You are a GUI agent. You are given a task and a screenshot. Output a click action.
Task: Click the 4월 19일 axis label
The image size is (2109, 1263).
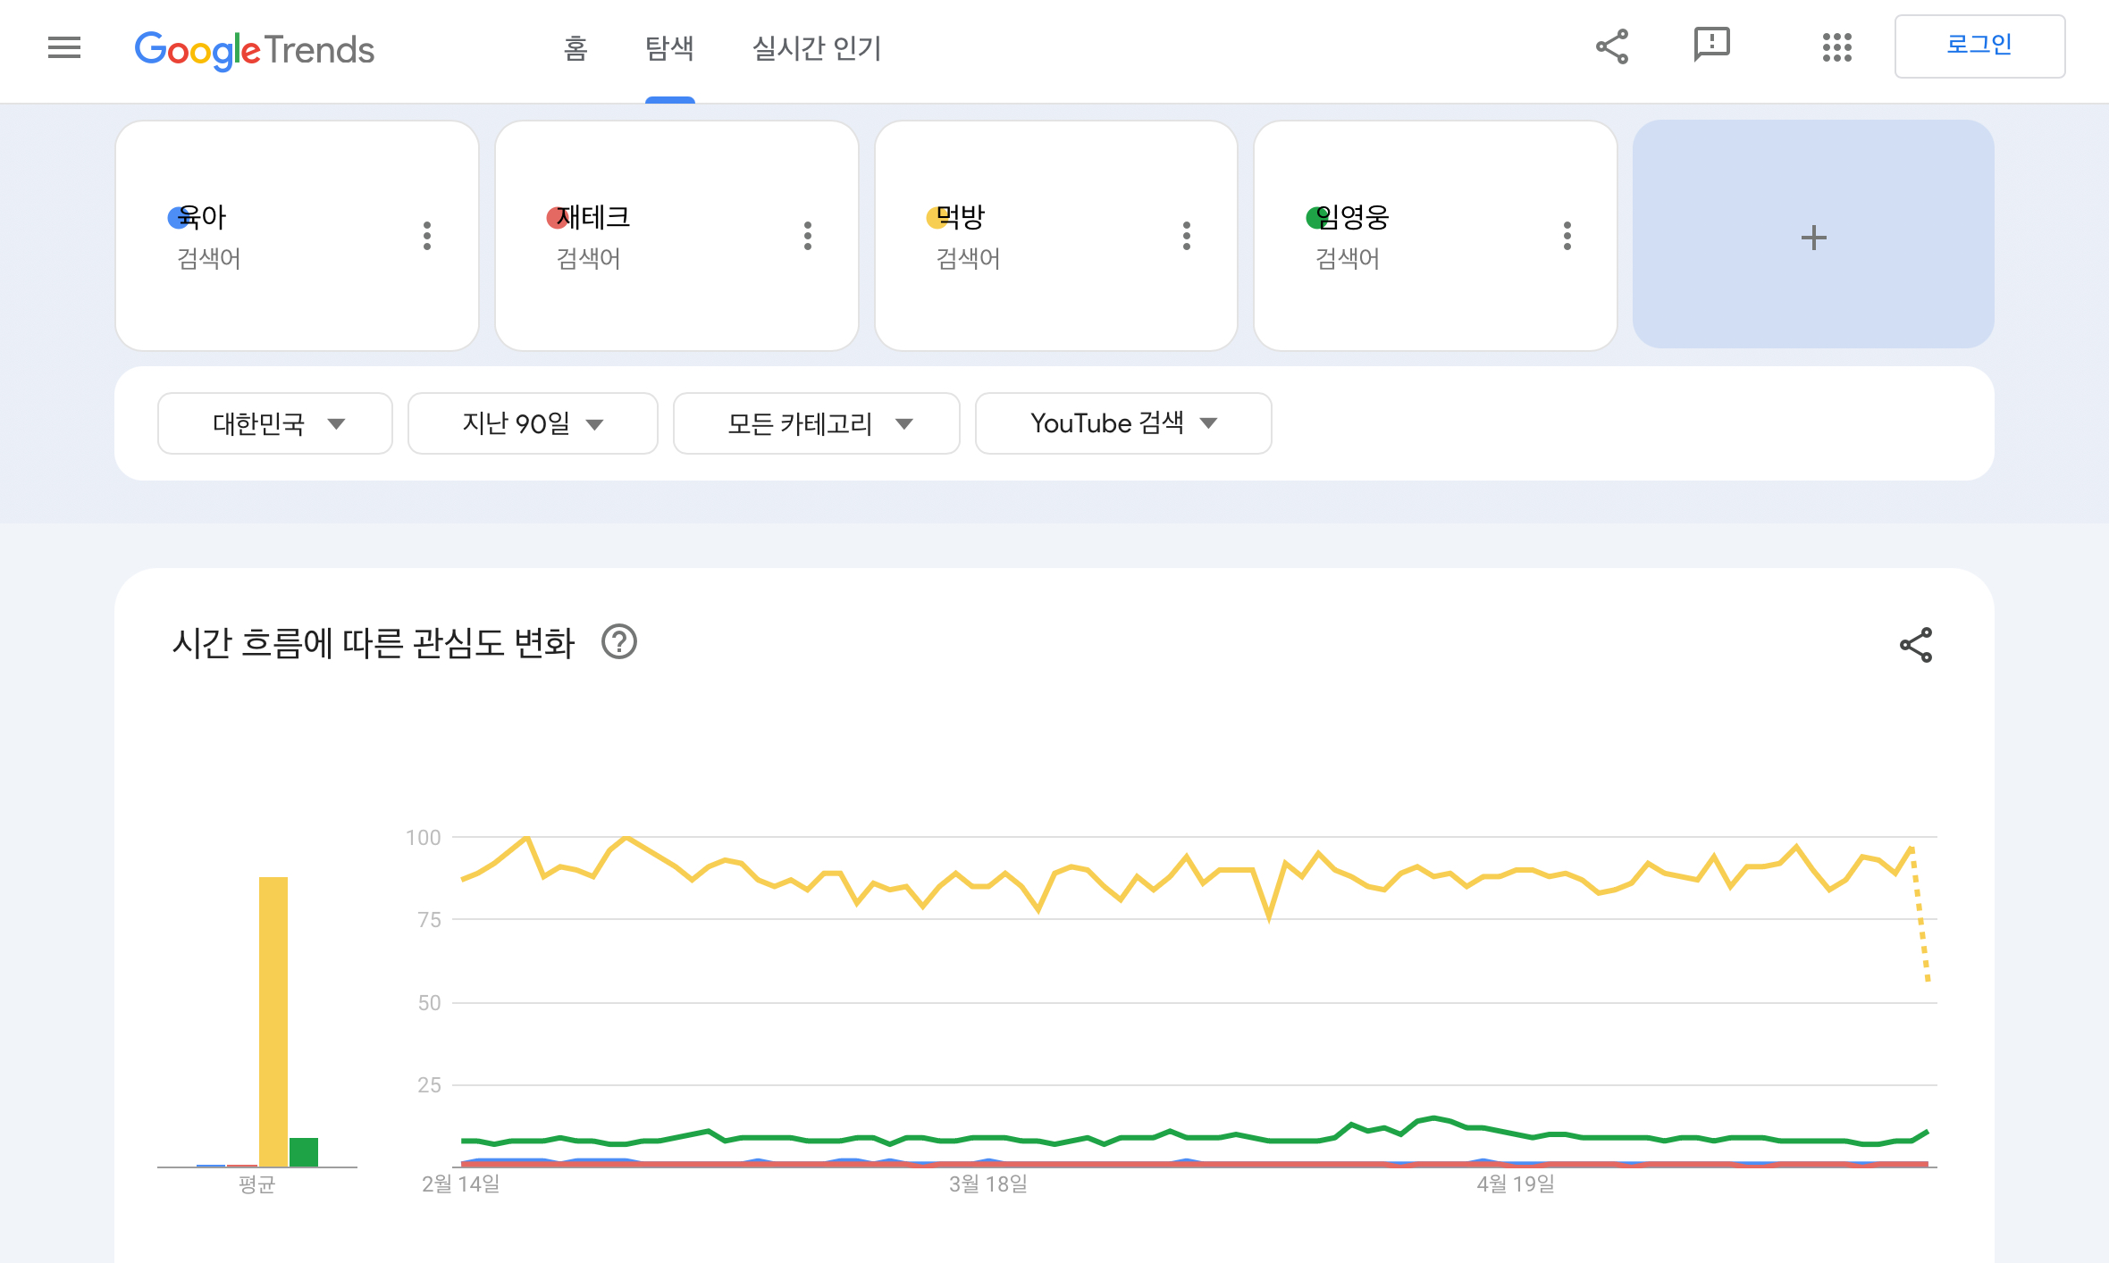tap(1516, 1184)
